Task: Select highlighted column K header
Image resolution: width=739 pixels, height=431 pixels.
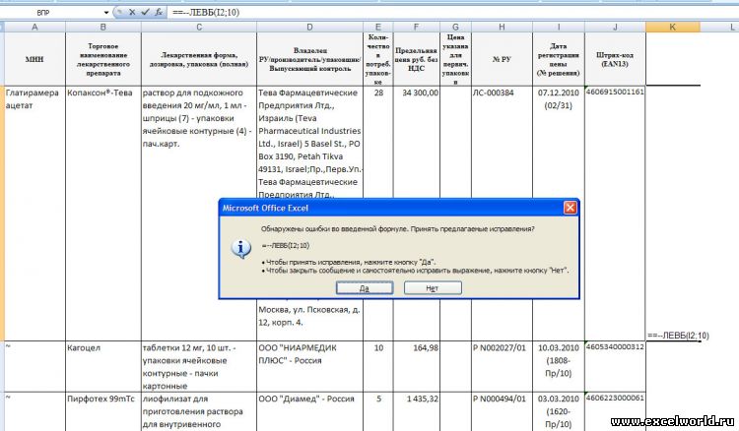Action: [x=673, y=27]
